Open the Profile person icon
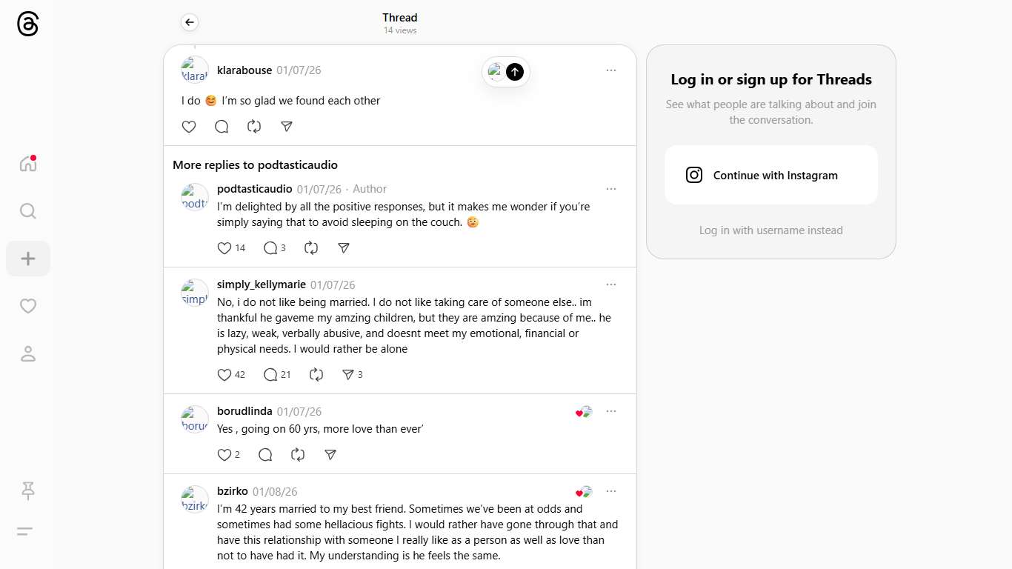This screenshot has width=1012, height=569. [28, 353]
